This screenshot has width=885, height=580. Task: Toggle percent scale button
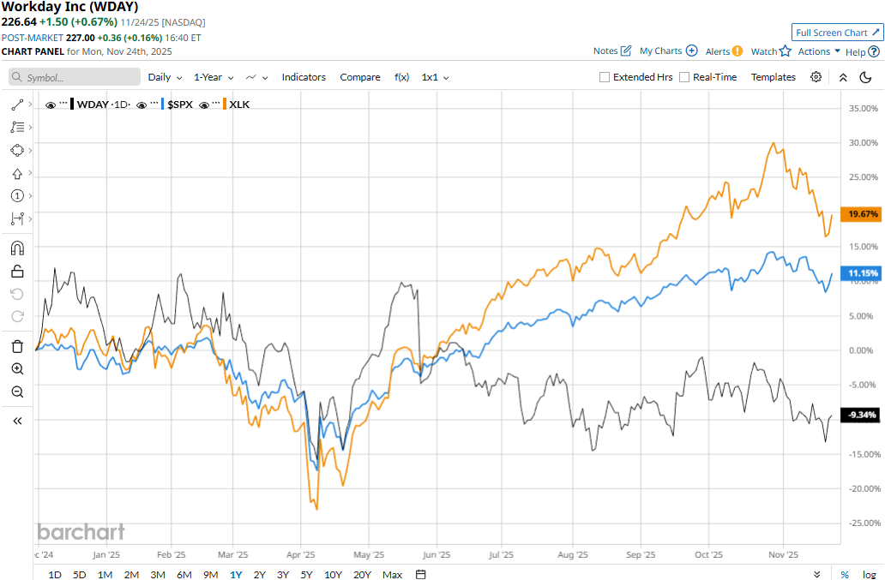click(845, 574)
